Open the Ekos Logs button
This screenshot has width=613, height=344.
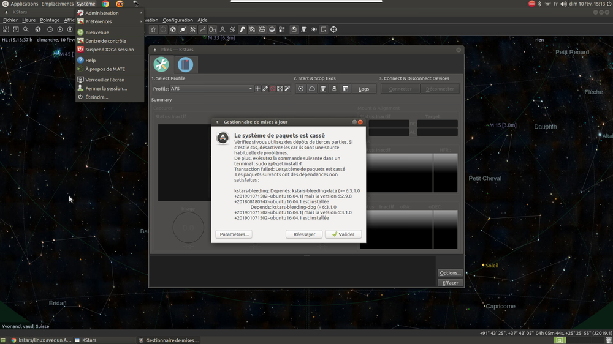click(364, 89)
